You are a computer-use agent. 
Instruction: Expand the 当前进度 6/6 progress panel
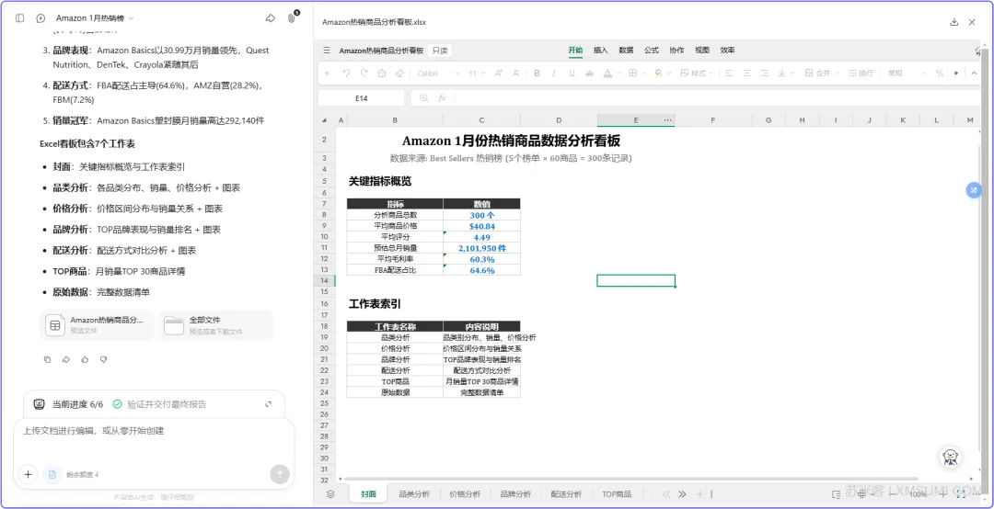269,404
